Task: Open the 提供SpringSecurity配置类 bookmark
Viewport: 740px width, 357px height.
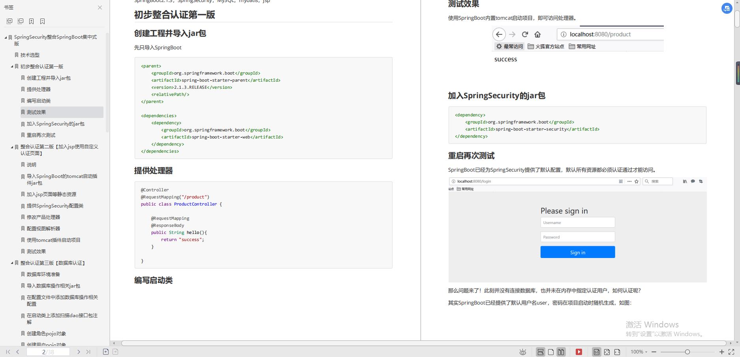Action: [x=55, y=206]
